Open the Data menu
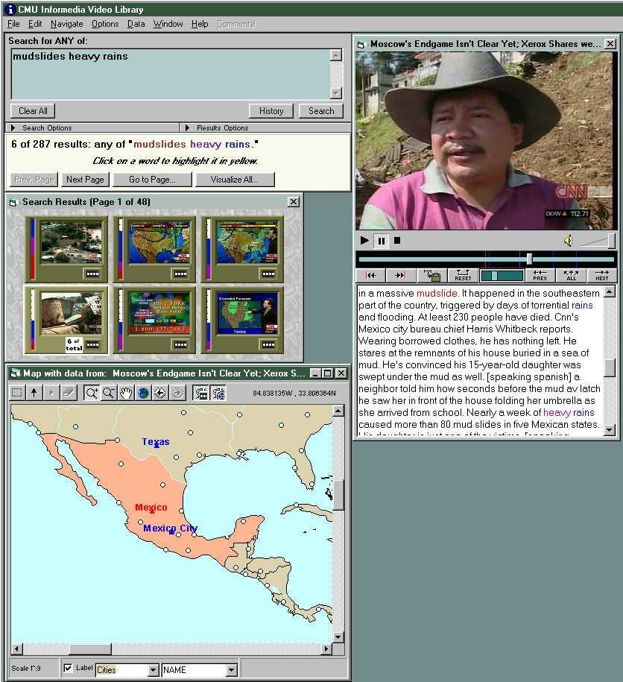Viewport: 623px width, 682px height. pyautogui.click(x=136, y=24)
